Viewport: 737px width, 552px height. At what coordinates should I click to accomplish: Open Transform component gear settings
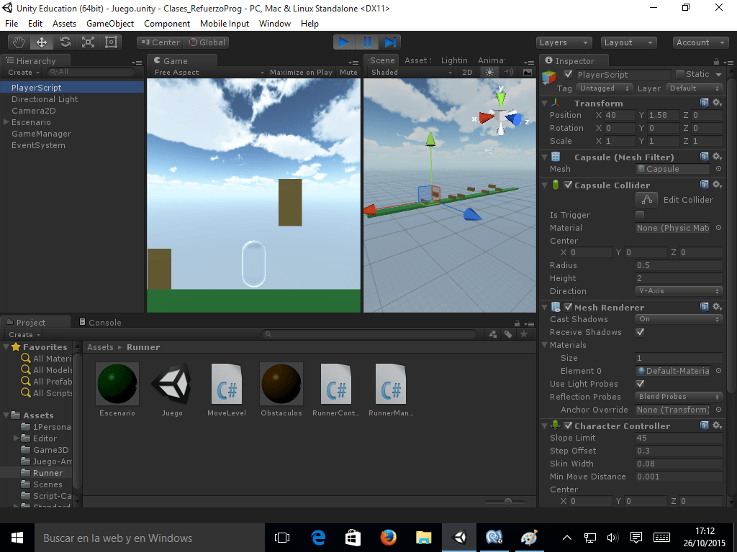pos(717,103)
